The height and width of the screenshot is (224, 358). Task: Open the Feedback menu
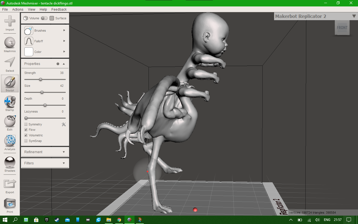(59, 9)
